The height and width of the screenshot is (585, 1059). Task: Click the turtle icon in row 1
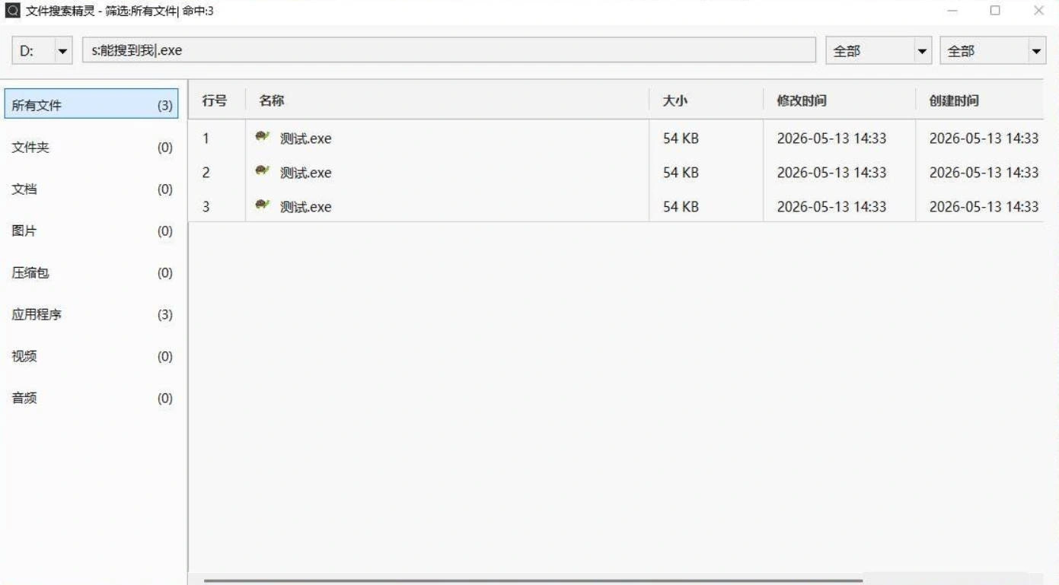[262, 137]
